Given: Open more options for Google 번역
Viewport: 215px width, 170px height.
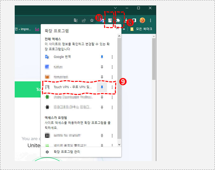Looking at the screenshot, I should (112, 57).
